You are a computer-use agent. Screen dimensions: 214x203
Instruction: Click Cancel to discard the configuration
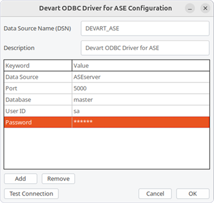coord(155,193)
